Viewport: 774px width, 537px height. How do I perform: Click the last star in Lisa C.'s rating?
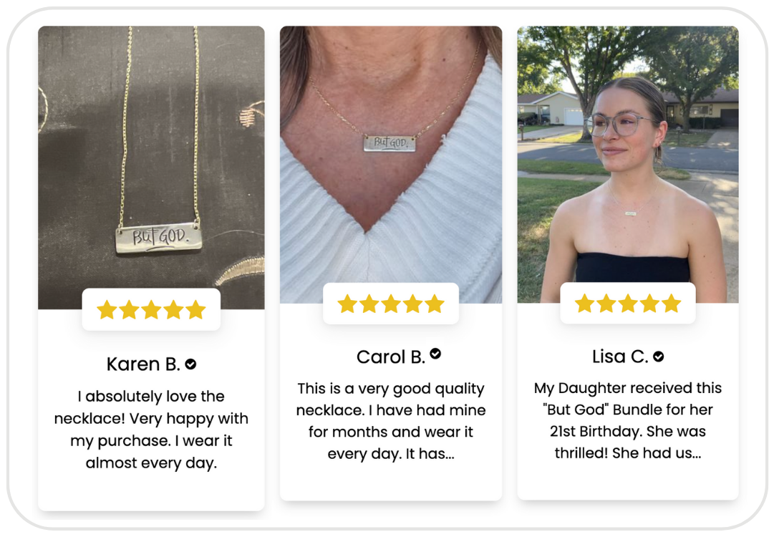[672, 304]
